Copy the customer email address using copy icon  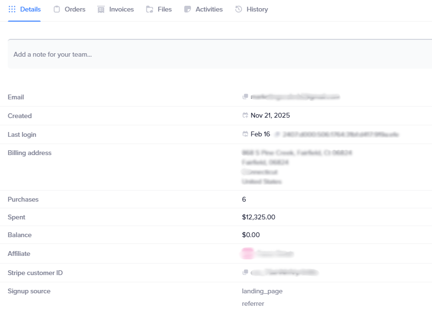pos(245,97)
